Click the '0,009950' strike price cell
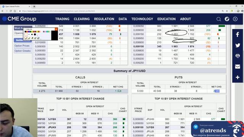 pos(40,63)
